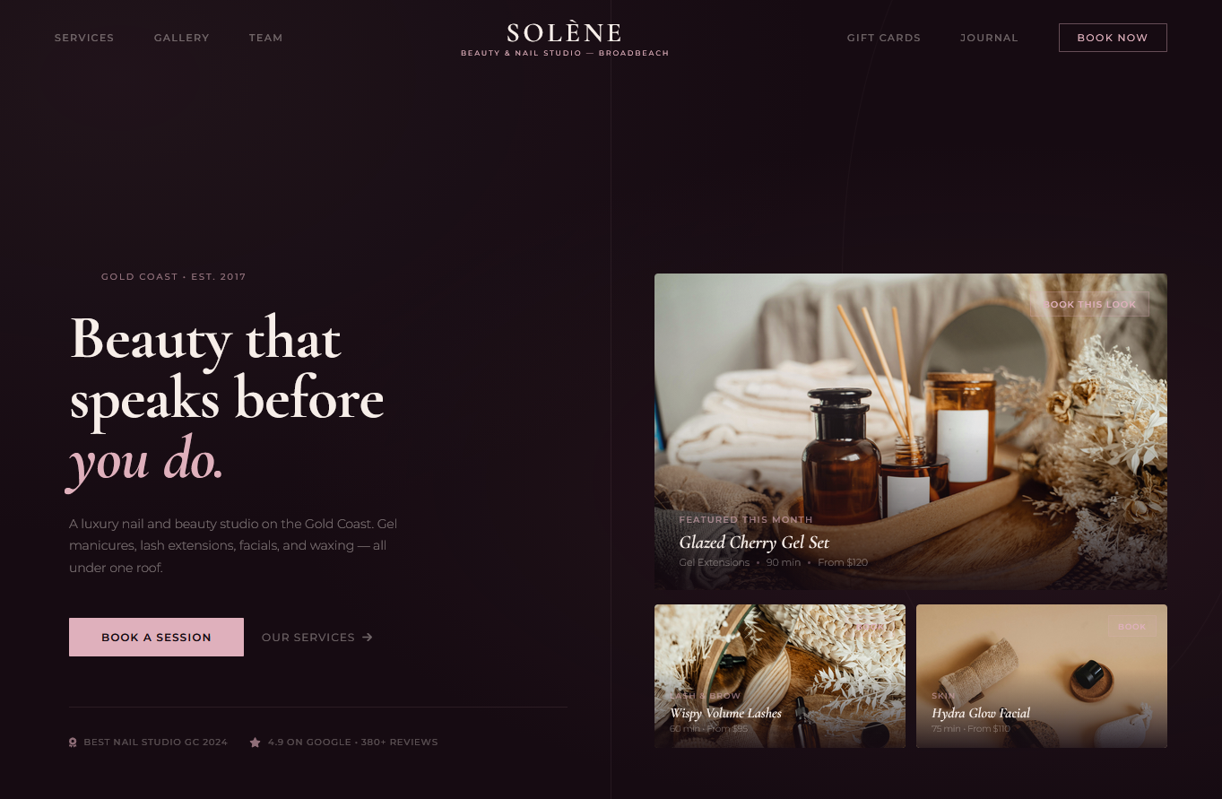Click the Solène logo

[565, 39]
